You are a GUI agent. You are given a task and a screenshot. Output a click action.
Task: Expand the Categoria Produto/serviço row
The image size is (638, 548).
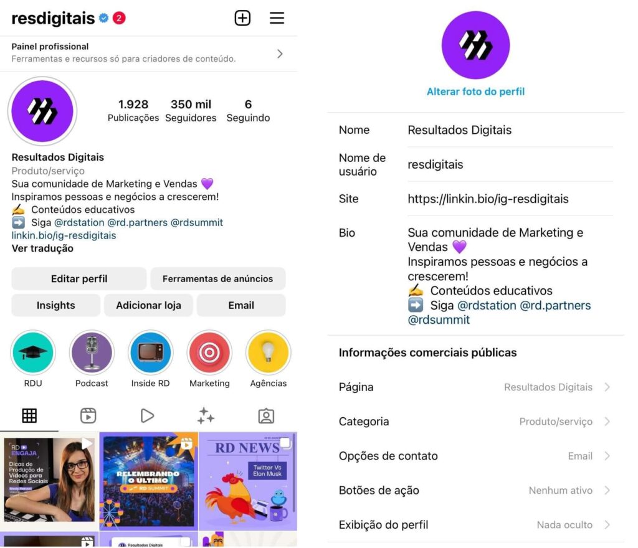click(475, 421)
